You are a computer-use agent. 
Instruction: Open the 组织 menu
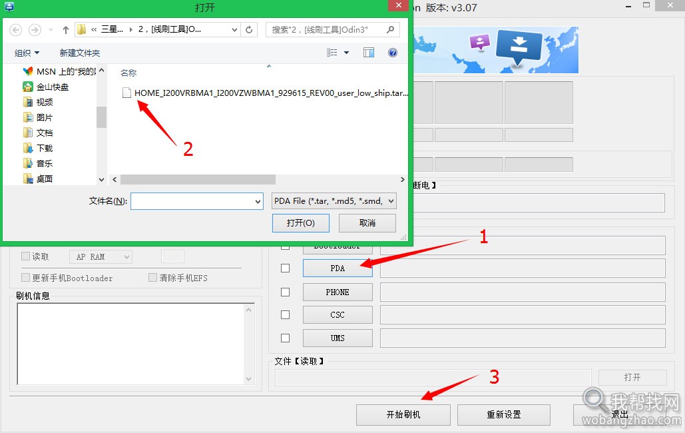click(x=27, y=53)
